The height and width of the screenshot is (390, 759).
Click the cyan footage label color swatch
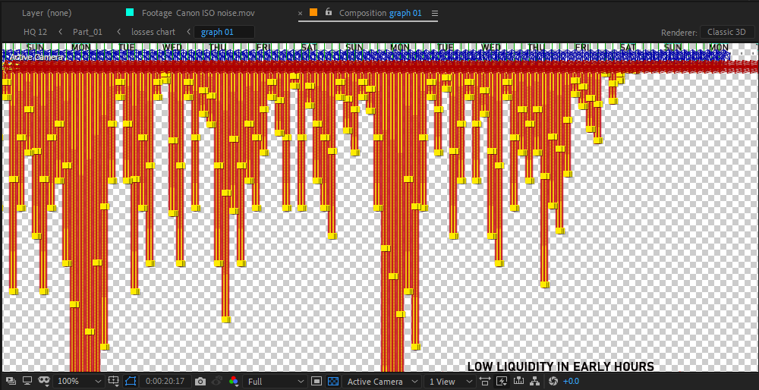[130, 13]
